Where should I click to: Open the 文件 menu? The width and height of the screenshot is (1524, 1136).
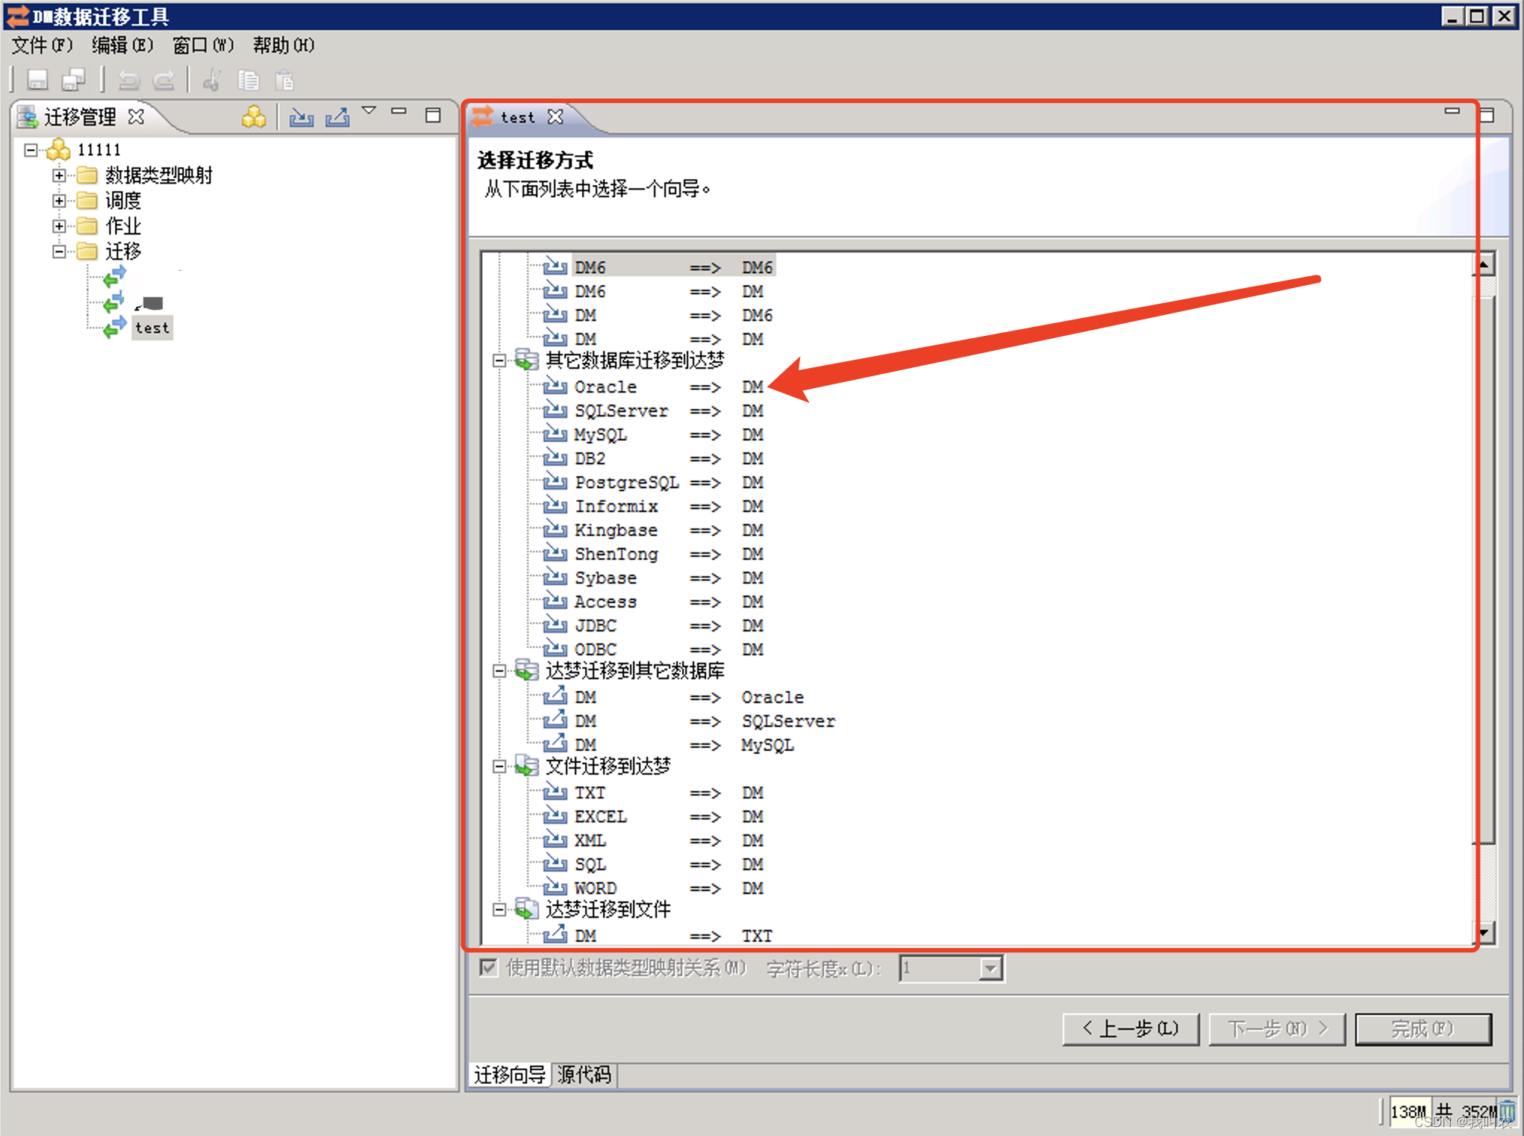(x=43, y=46)
